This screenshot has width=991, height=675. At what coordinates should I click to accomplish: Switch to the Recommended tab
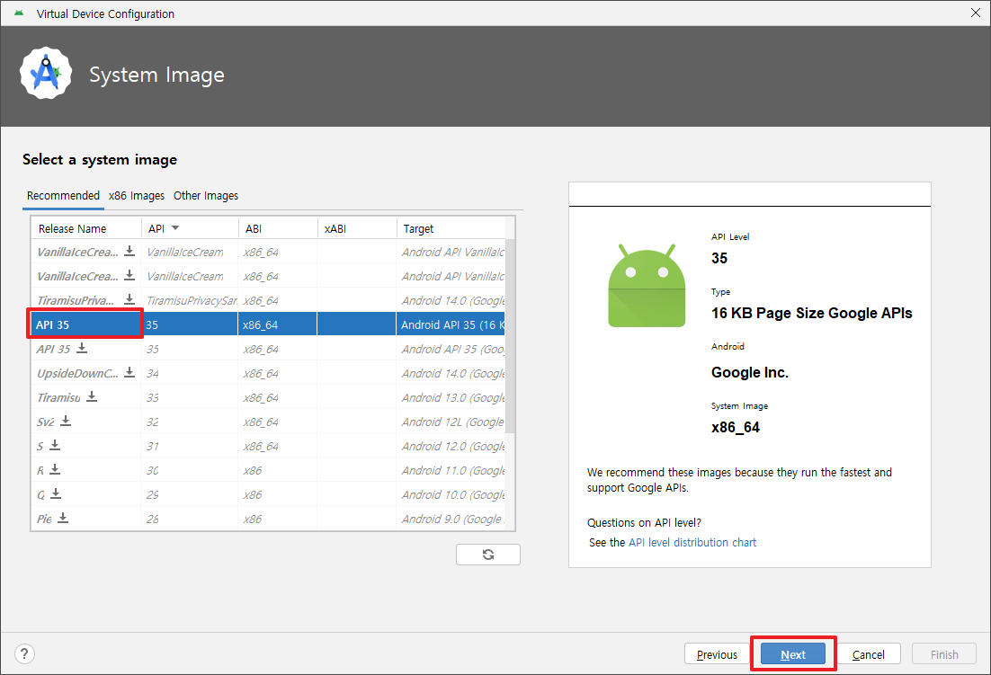pos(63,196)
